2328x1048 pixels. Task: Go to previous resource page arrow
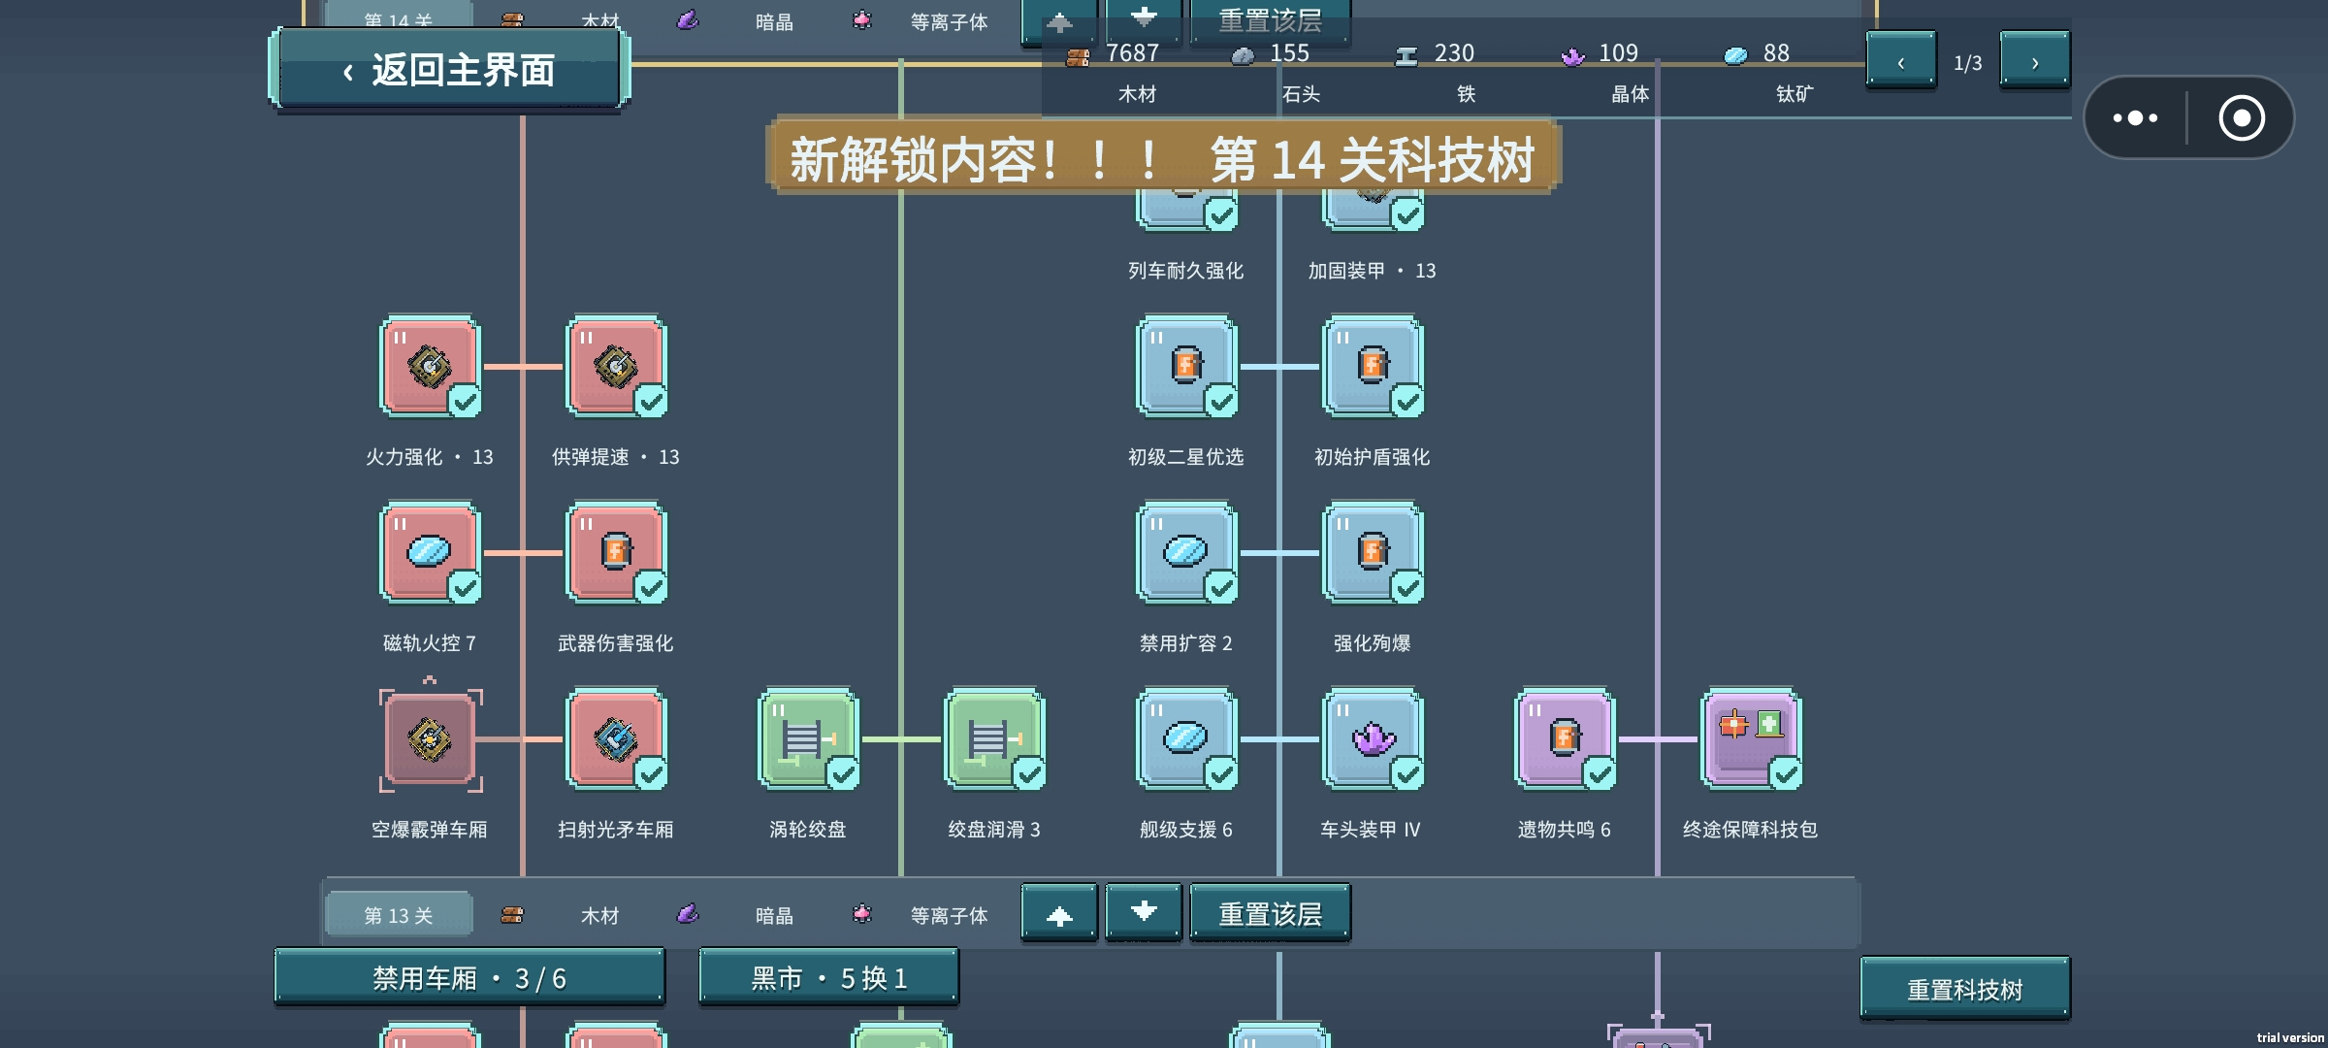coord(1901,61)
